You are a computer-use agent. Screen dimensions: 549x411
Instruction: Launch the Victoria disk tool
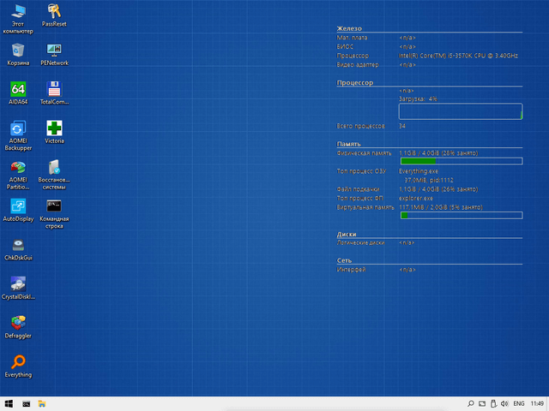click(54, 128)
